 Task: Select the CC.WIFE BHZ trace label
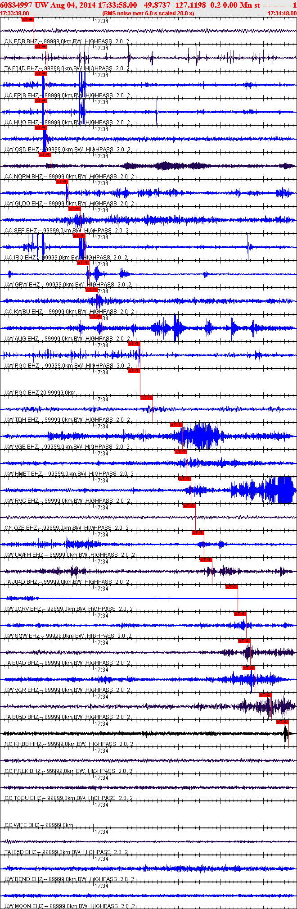tap(39, 825)
